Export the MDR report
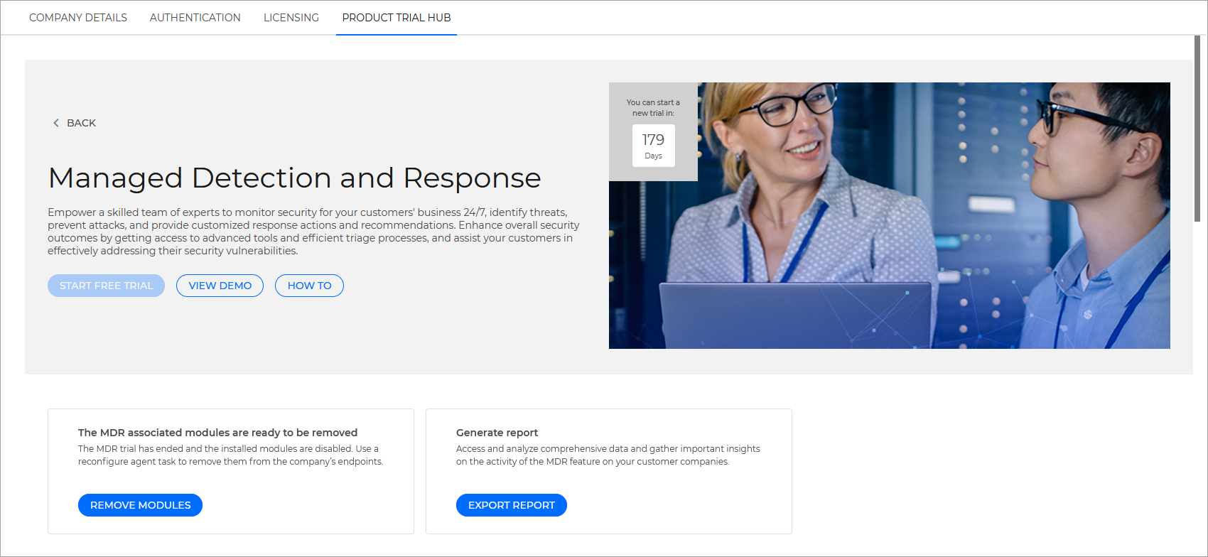Screen dimensions: 1208x557 pos(511,505)
